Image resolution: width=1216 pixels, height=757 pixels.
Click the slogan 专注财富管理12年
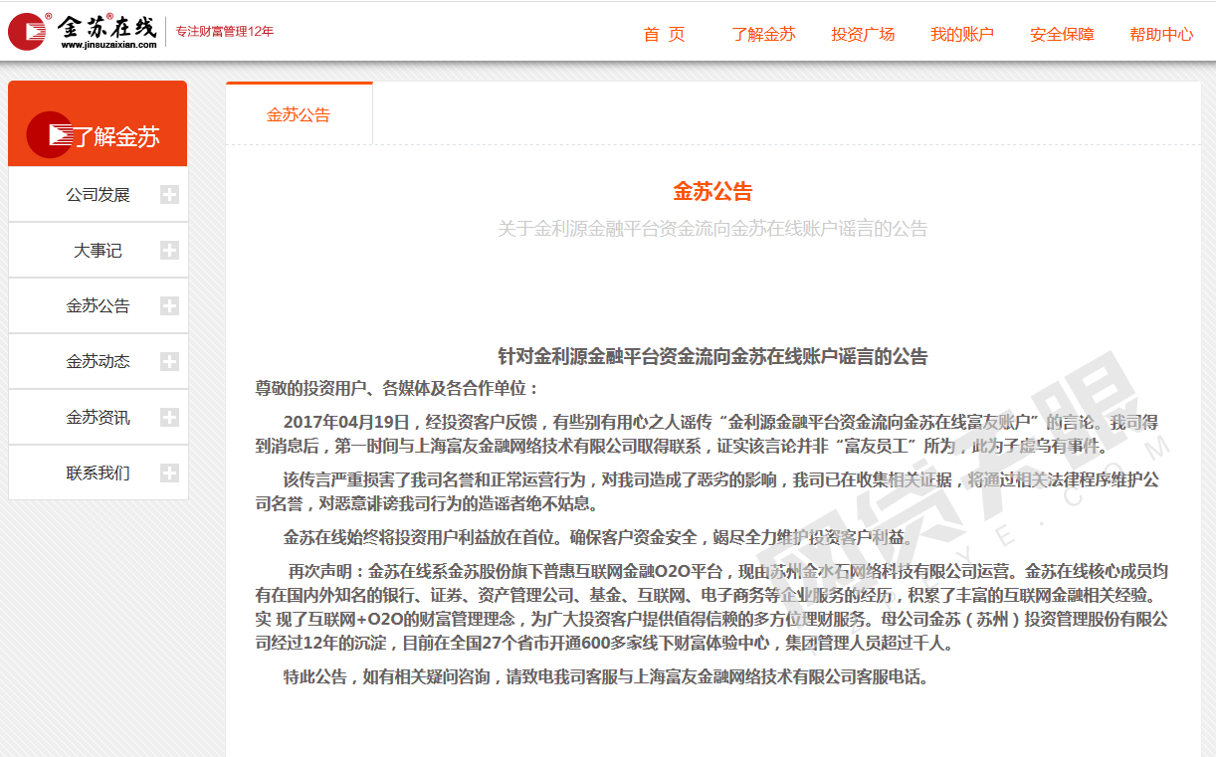pos(225,31)
